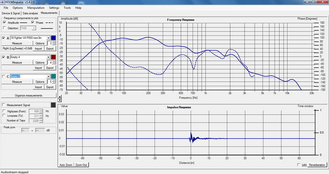Open the Help menu
Viewport: 329px width, 174px height.
[x=78, y=8]
